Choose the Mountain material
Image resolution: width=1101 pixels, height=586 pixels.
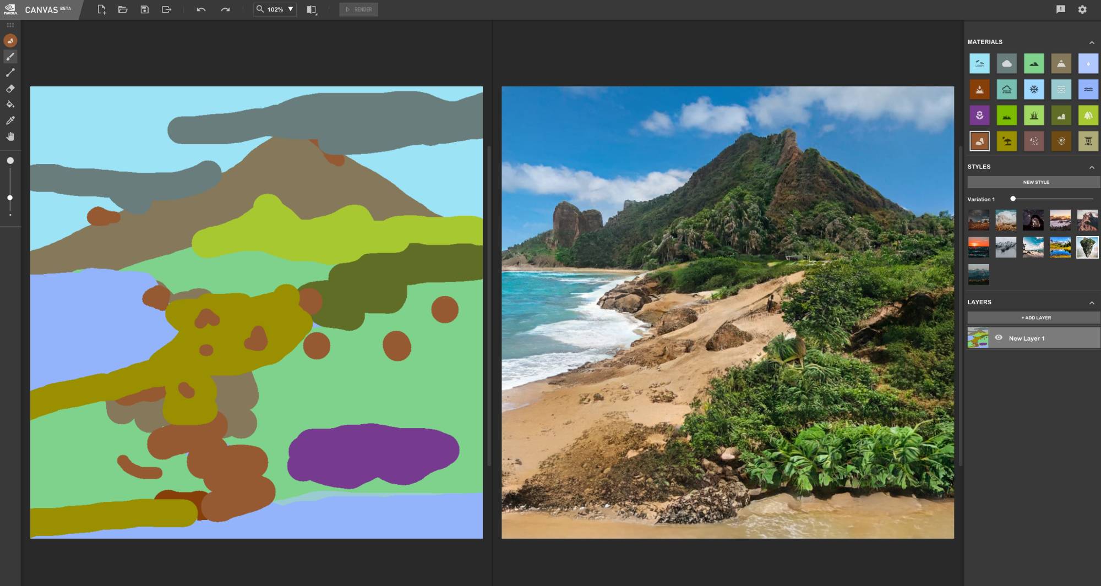coord(1060,63)
